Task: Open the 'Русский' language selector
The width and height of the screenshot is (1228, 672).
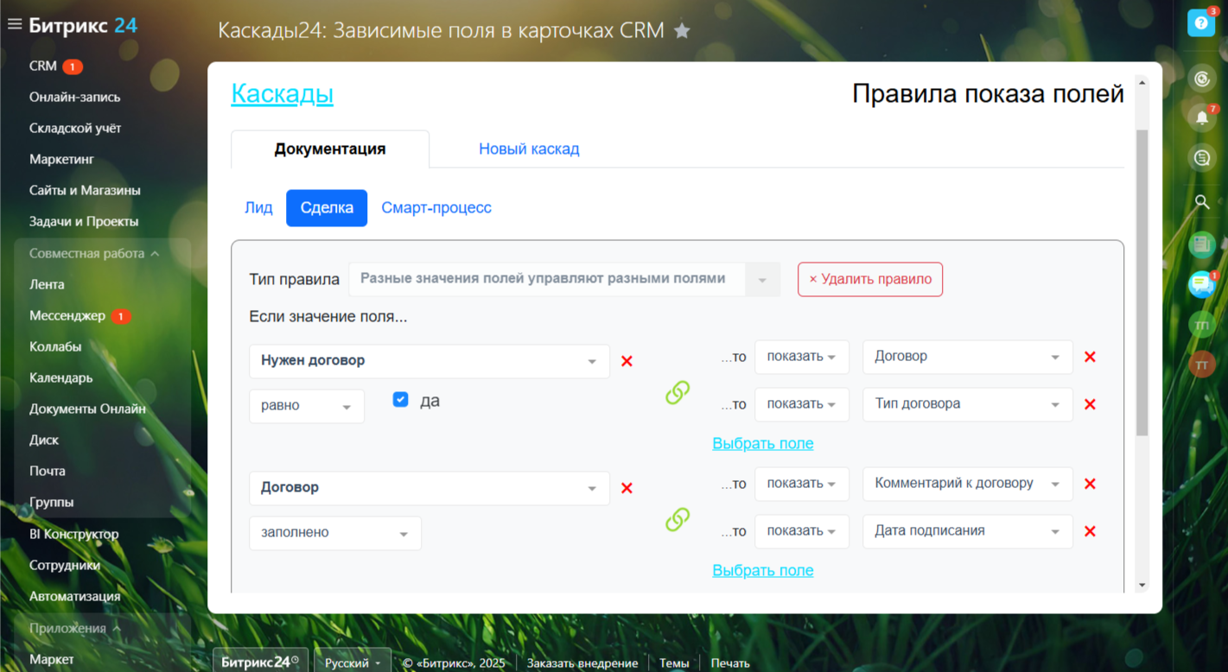Action: [353, 662]
